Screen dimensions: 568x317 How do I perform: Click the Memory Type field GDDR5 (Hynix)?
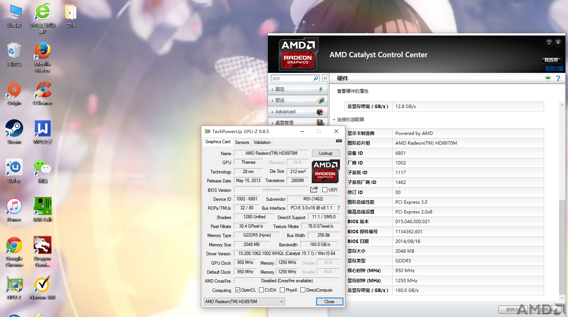click(x=257, y=235)
